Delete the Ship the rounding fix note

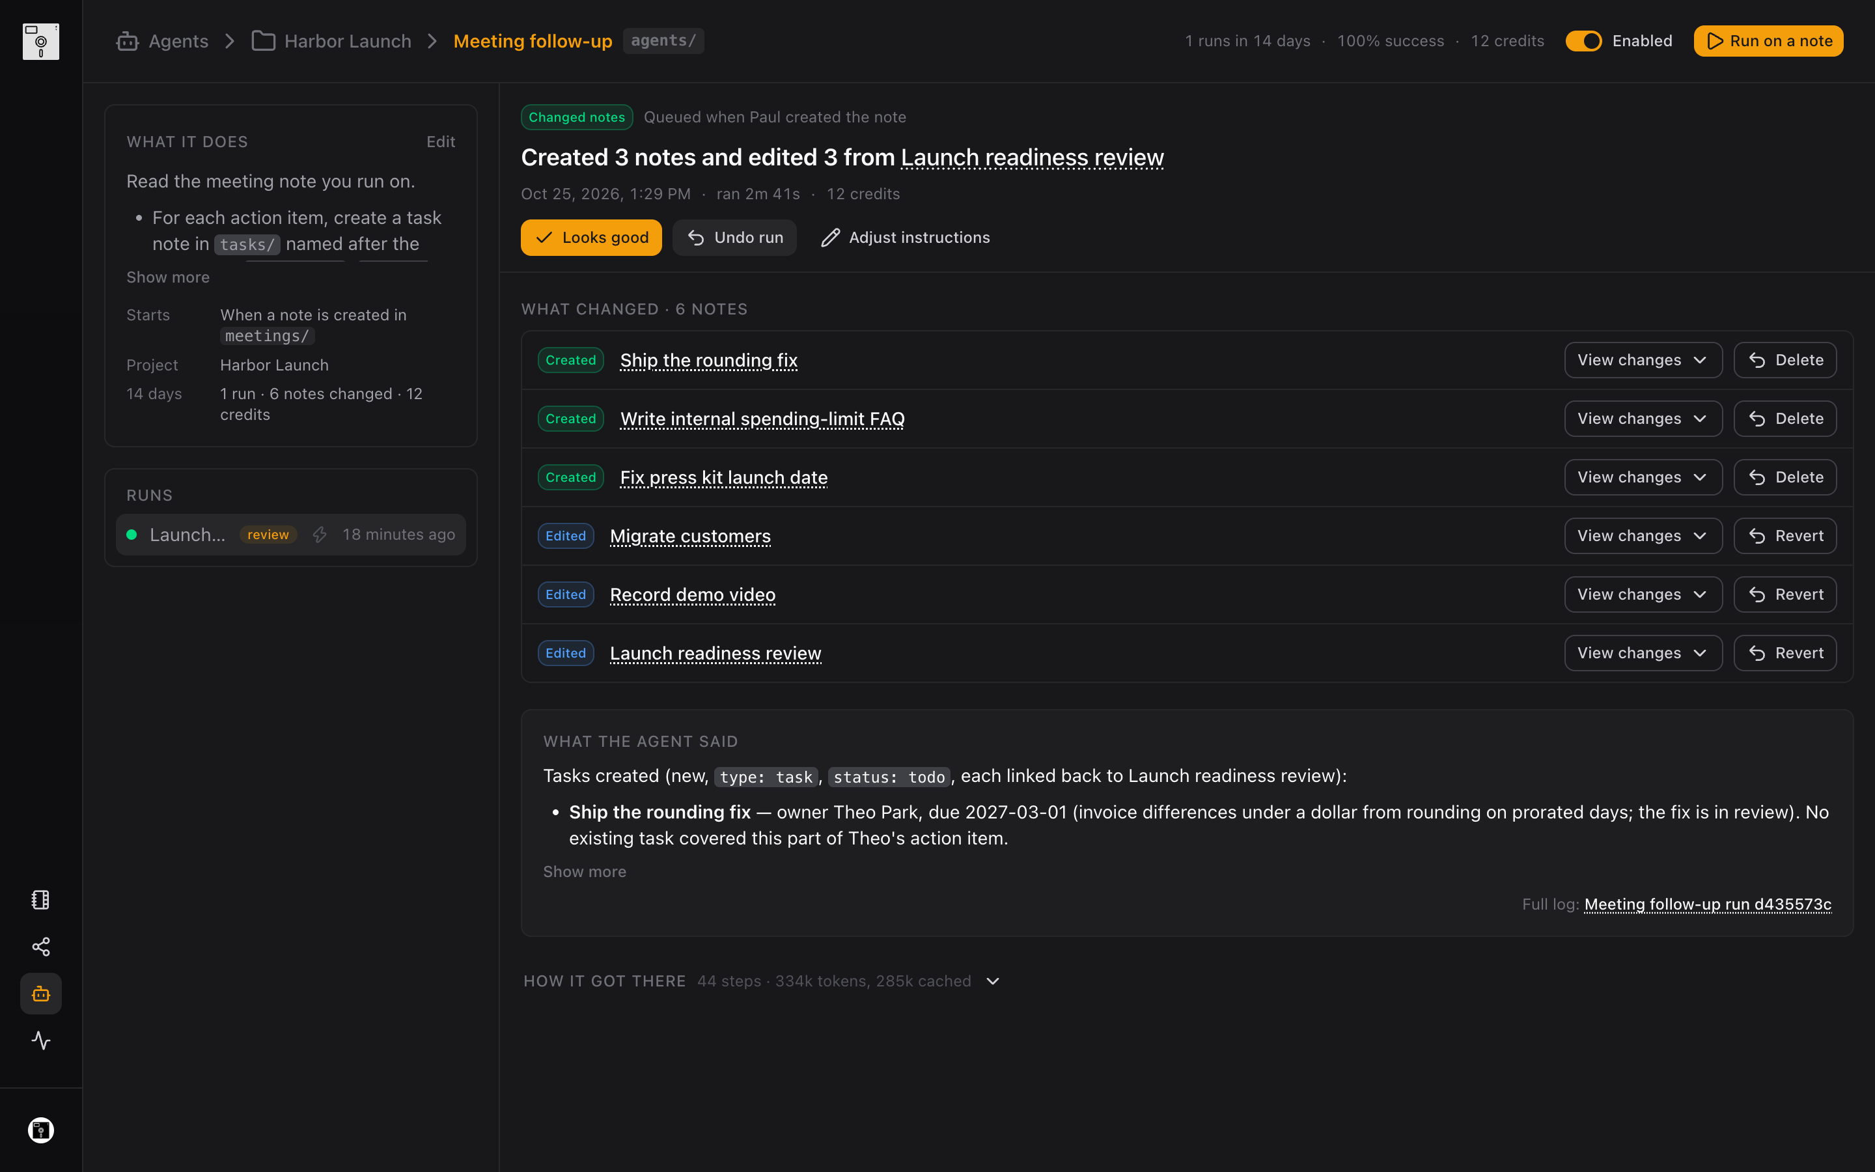(1785, 361)
